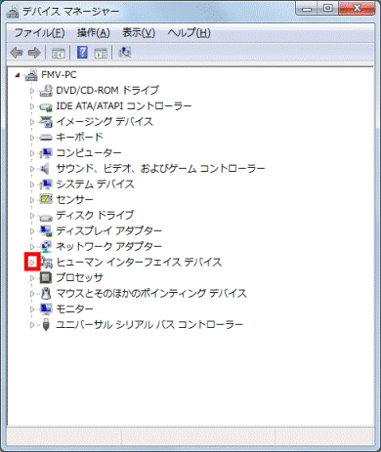Image resolution: width=381 pixels, height=452 pixels.
Task: Select マウスとそのほかのポインティング デバイス label
Action: pyautogui.click(x=151, y=293)
